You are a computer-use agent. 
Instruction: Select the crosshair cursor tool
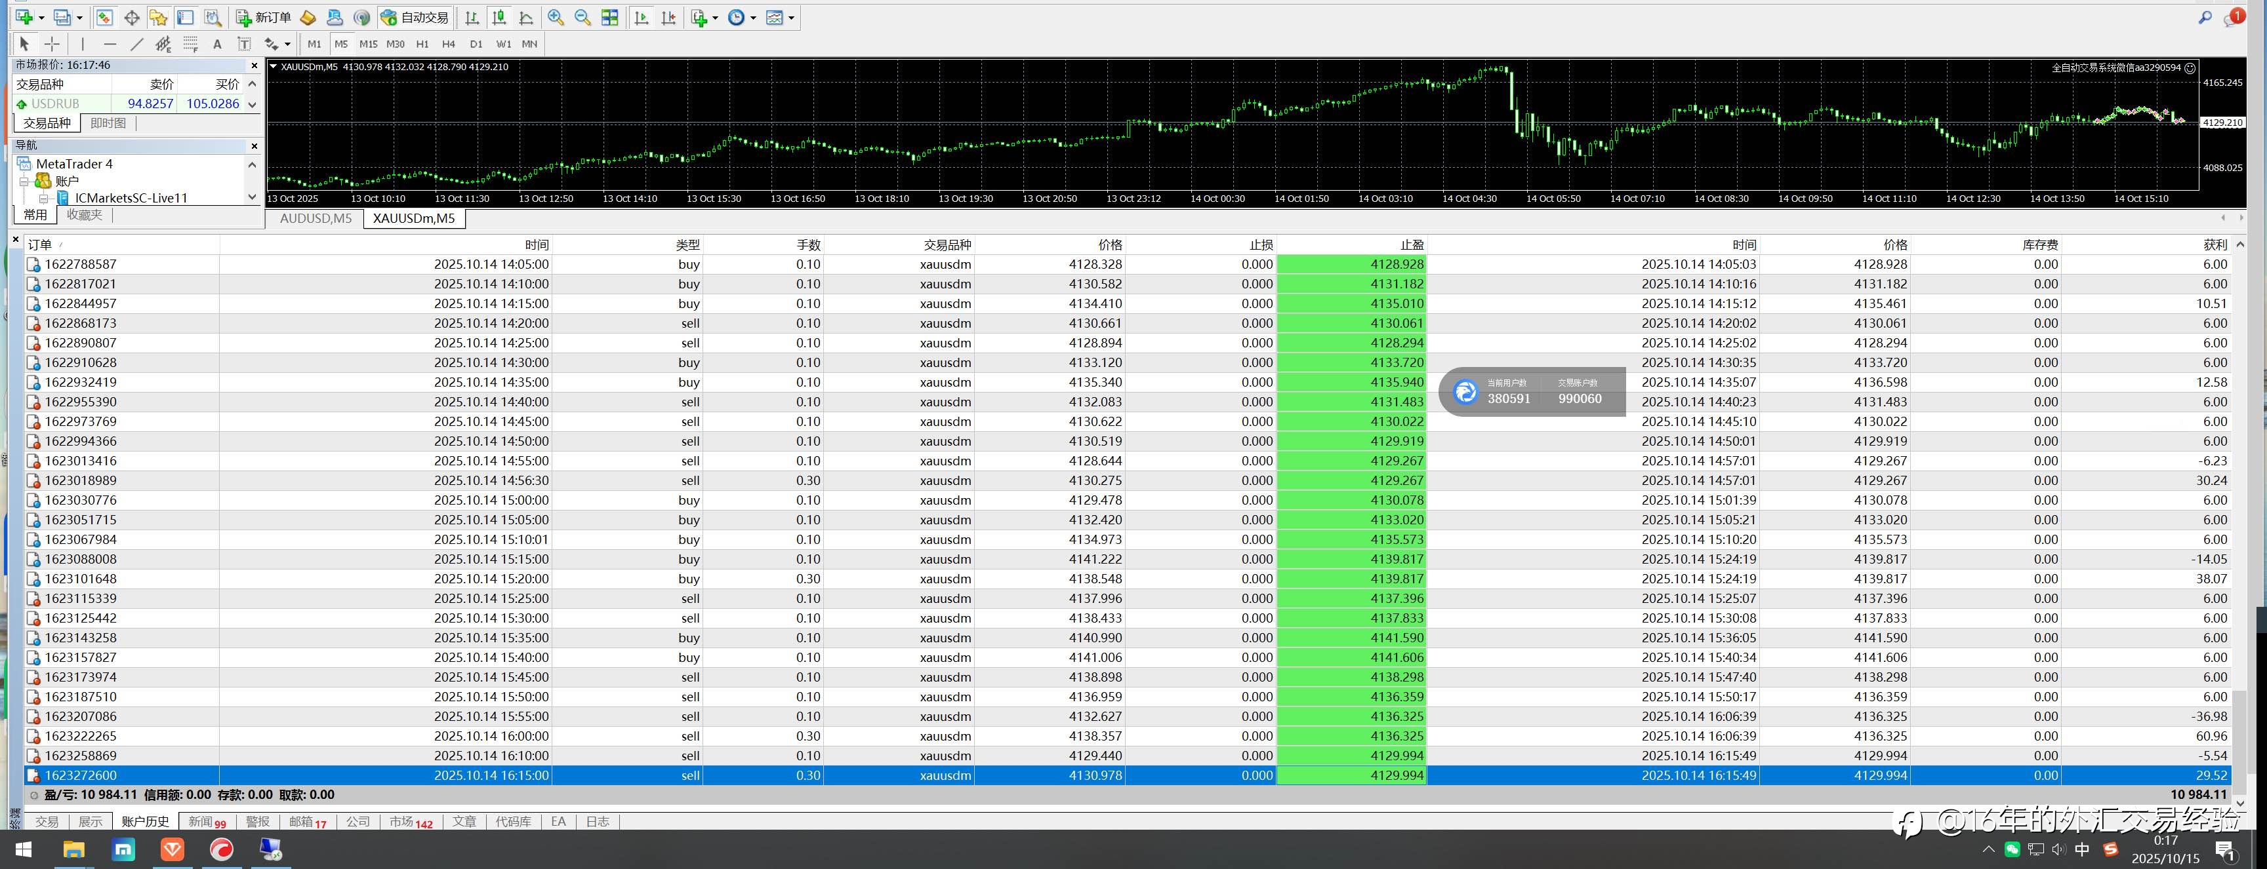click(52, 44)
